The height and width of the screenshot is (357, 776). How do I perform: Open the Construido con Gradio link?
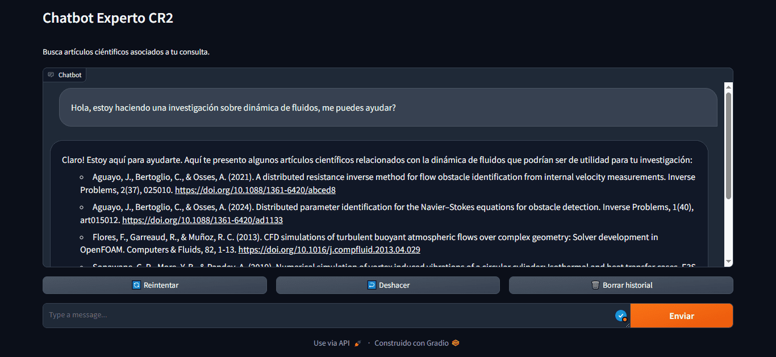click(411, 343)
